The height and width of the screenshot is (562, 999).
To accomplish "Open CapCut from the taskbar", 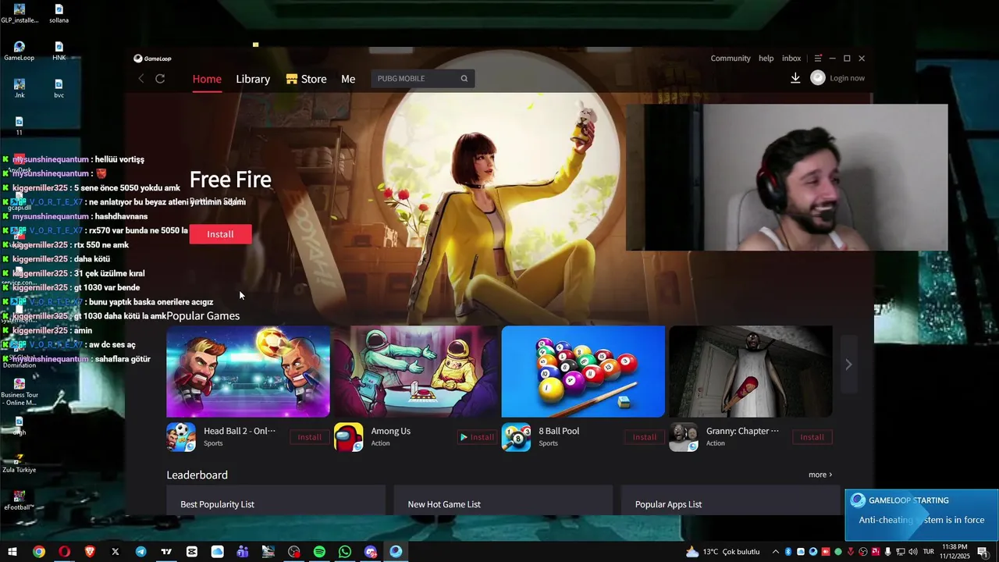I will coord(192,552).
